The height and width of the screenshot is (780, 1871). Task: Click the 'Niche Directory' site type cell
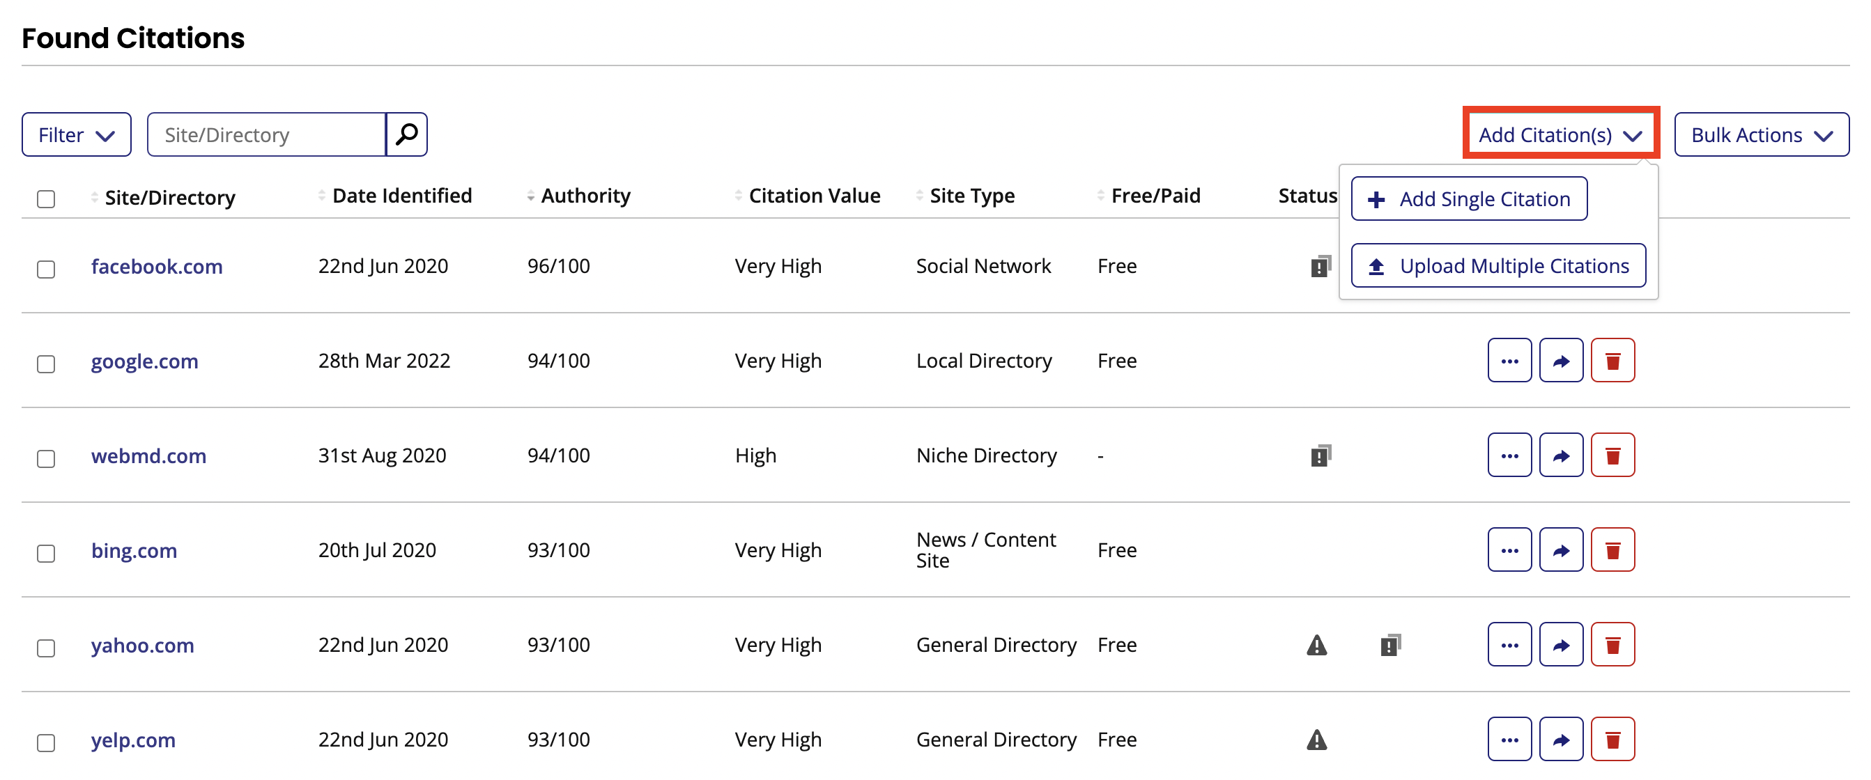(x=986, y=455)
